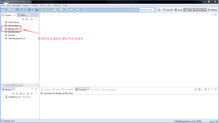Switch to the Java perspective
This screenshot has height=123, width=219.
click(x=178, y=10)
